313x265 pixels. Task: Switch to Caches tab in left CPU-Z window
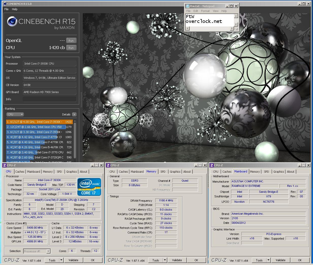[20, 172]
